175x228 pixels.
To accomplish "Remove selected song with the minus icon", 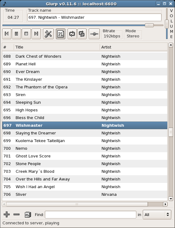I will [x=17, y=214].
